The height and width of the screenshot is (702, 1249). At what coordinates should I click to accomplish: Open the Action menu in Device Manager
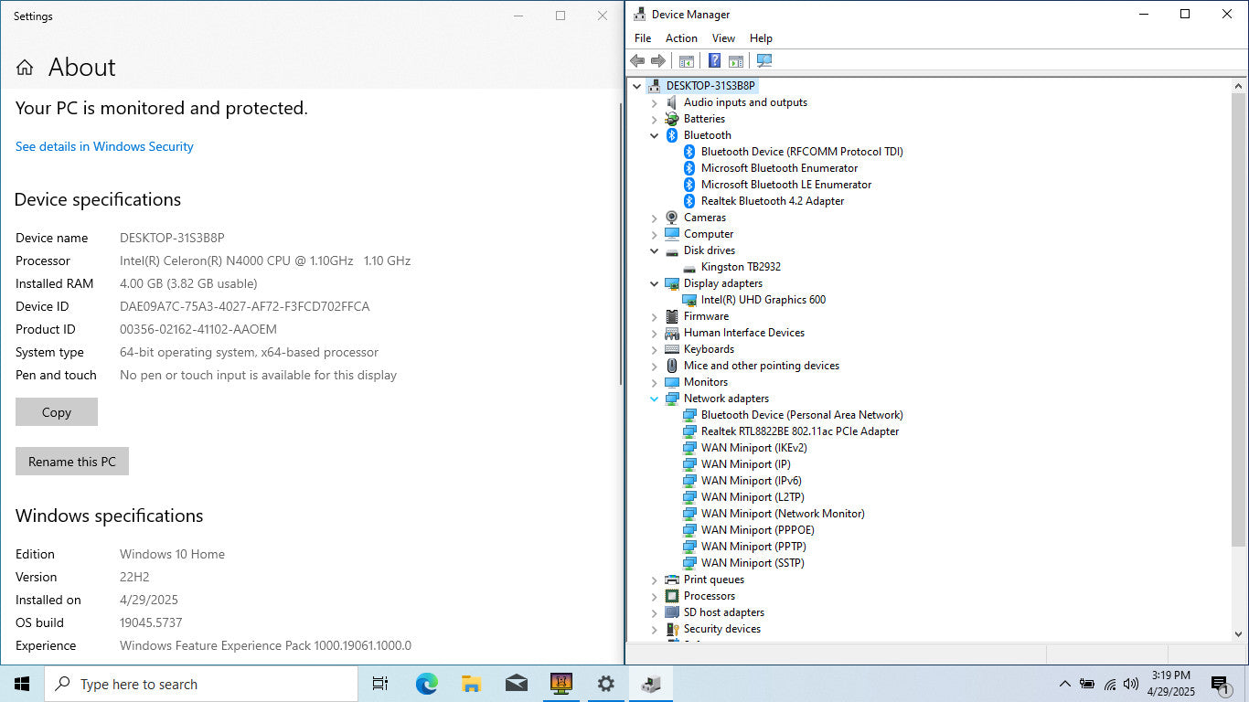click(x=681, y=38)
